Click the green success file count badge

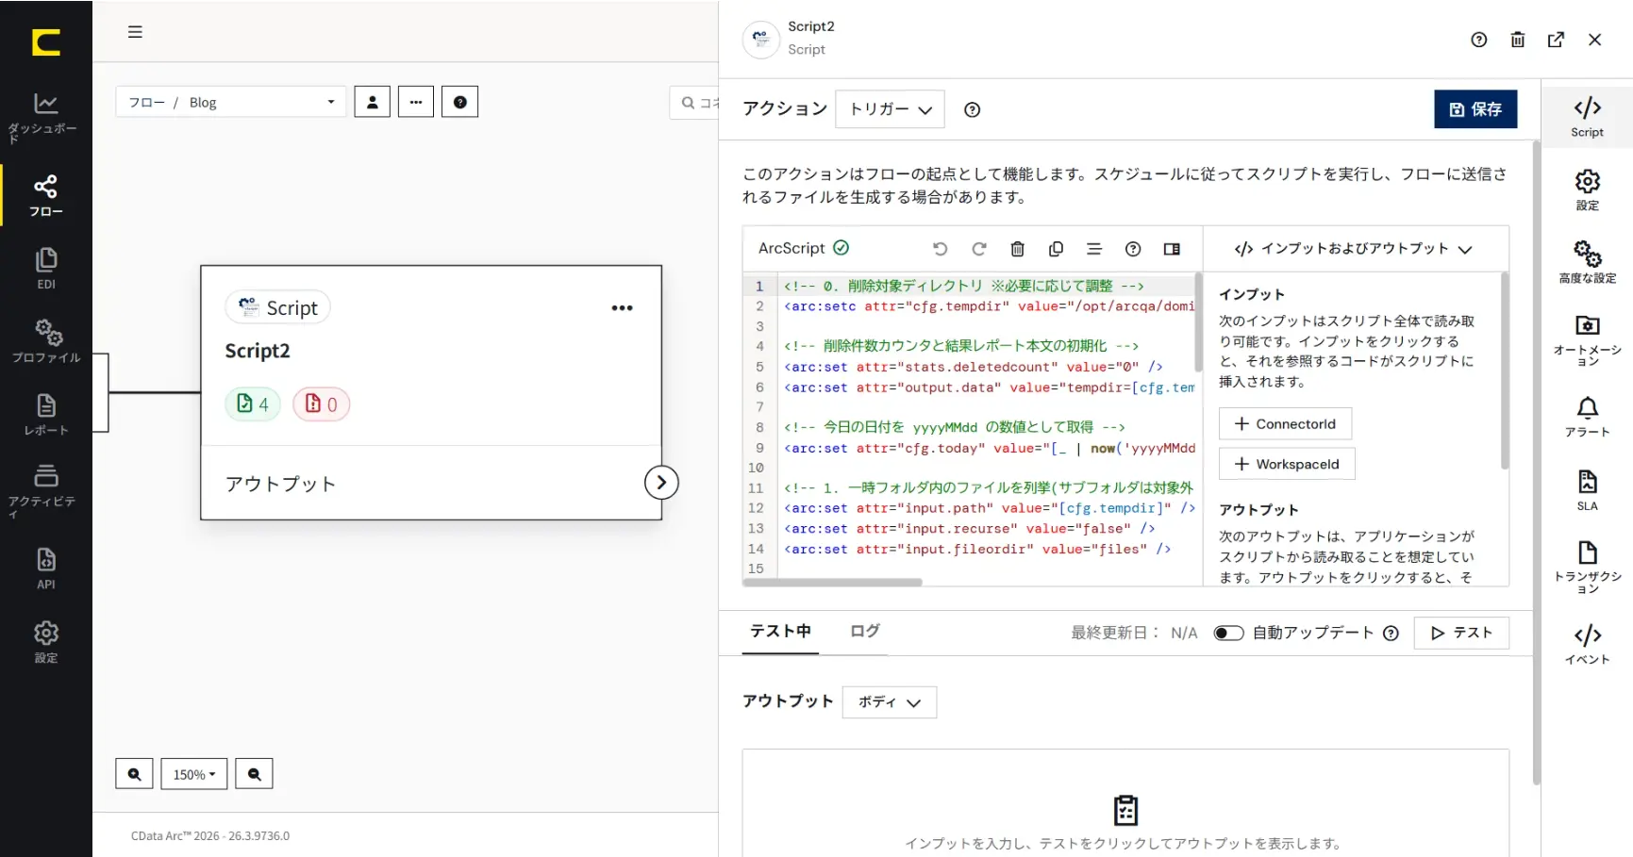(x=253, y=404)
